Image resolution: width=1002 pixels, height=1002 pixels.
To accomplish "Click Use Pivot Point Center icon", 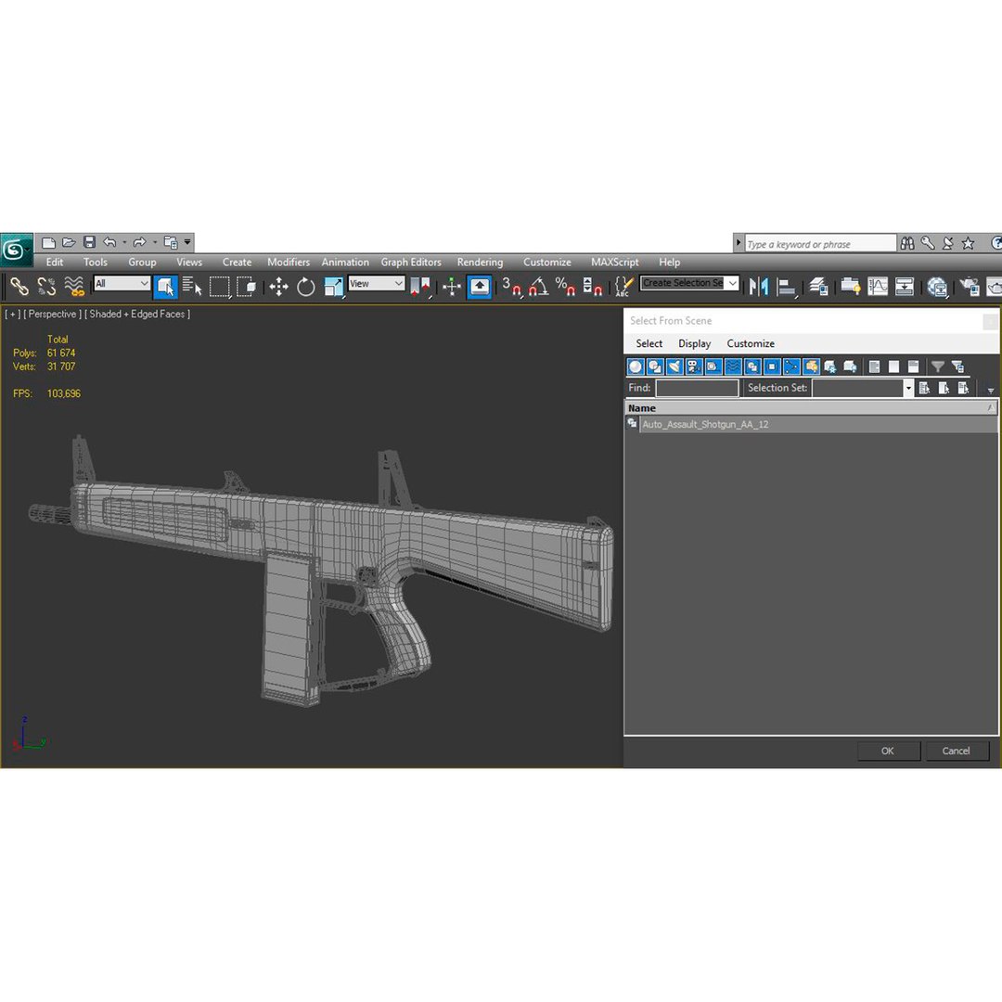I will click(420, 287).
